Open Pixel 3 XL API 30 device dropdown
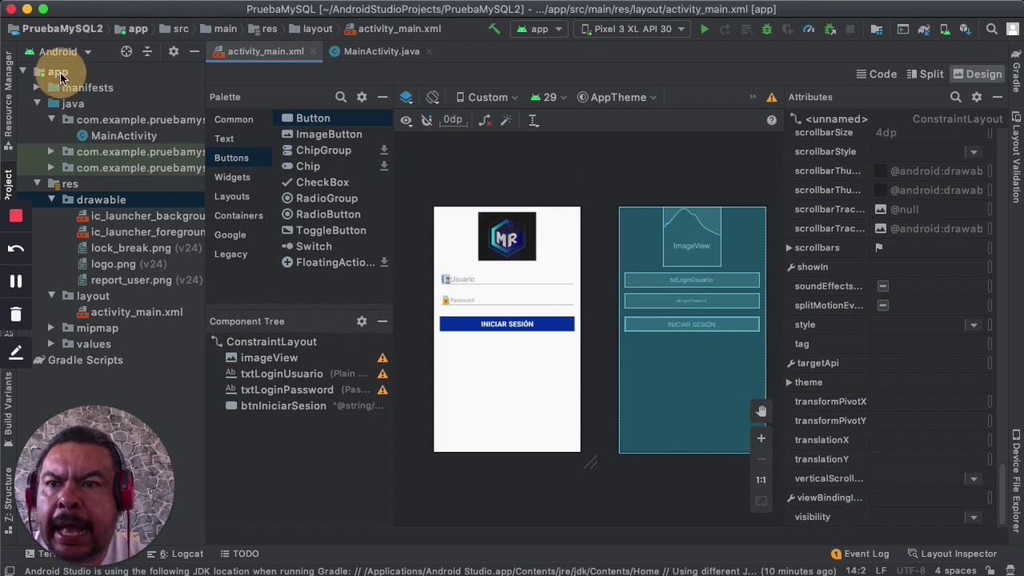This screenshot has height=576, width=1024. click(x=633, y=29)
